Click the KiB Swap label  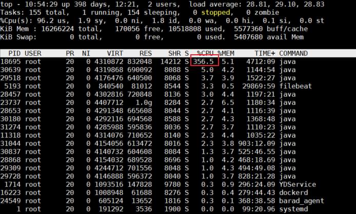(x=18, y=37)
